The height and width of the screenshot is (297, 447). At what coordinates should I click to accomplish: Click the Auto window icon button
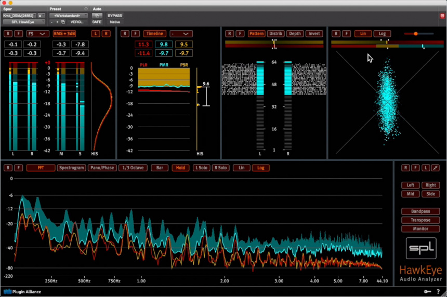pos(97,16)
